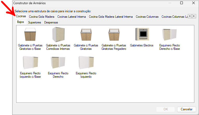Select Esquinero Recto Derecho c/Base icon
Image resolution: width=199 pixels, height=115 pixels.
[170, 35]
